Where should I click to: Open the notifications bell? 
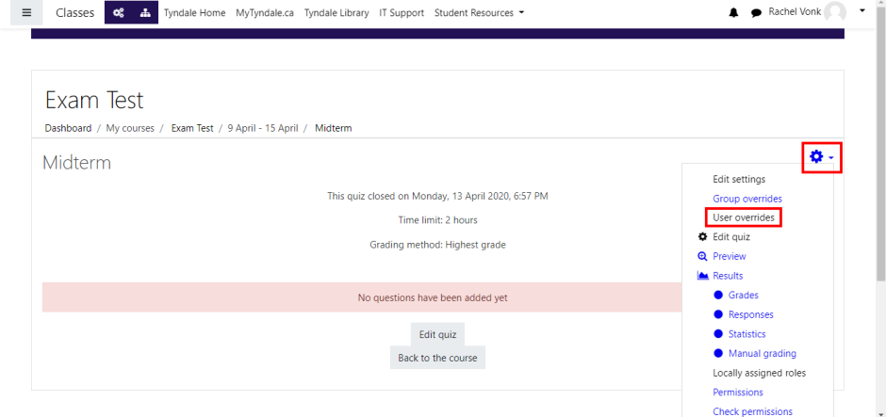pyautogui.click(x=734, y=13)
